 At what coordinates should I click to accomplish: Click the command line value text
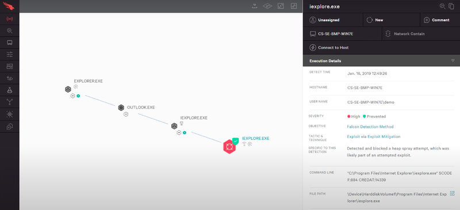coord(399,176)
